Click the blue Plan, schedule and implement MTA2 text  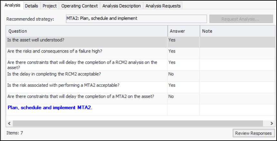(50, 108)
